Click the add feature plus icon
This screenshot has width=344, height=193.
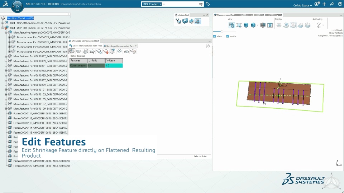tap(99, 51)
